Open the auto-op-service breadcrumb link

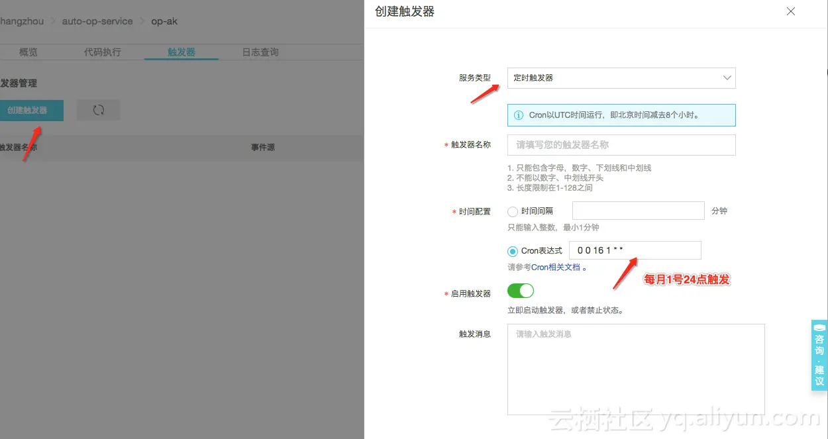click(x=97, y=21)
